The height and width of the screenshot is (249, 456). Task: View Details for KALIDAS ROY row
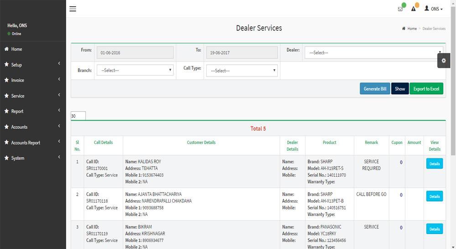point(435,164)
